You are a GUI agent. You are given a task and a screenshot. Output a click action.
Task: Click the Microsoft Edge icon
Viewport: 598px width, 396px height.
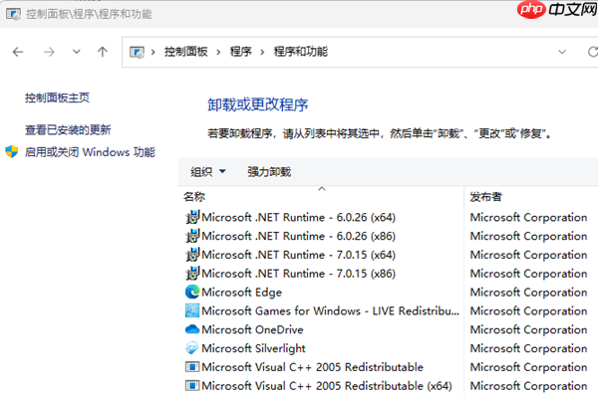tap(192, 293)
